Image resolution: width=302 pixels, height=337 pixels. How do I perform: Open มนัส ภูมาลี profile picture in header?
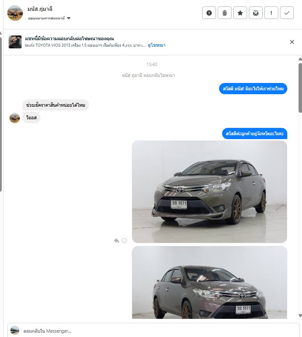[x=15, y=13]
